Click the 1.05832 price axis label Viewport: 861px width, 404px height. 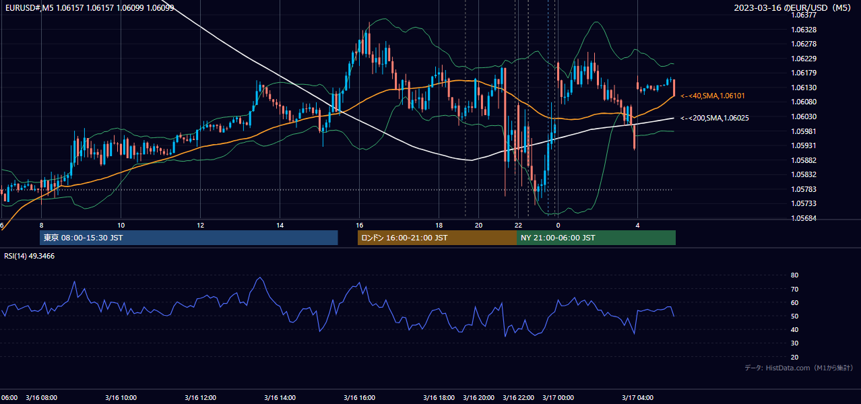coord(804,175)
